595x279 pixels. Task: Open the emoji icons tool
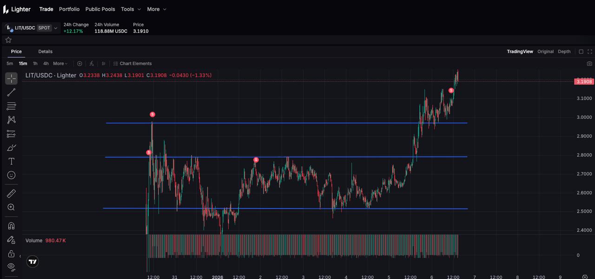(x=11, y=175)
